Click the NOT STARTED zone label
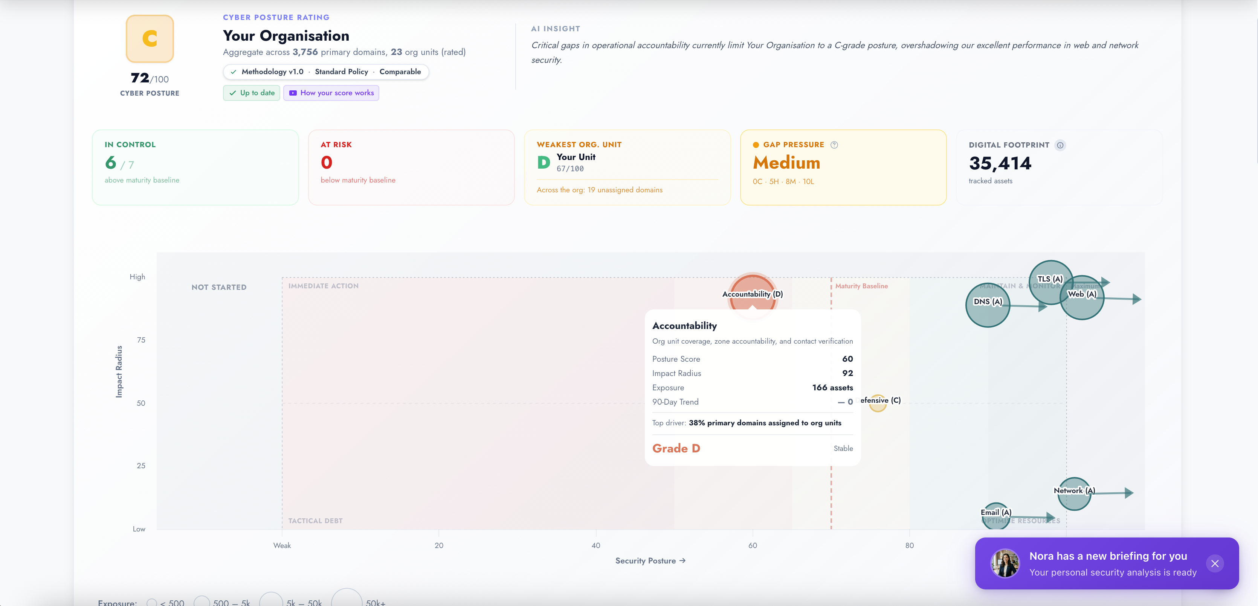Image resolution: width=1258 pixels, height=606 pixels. pos(219,288)
